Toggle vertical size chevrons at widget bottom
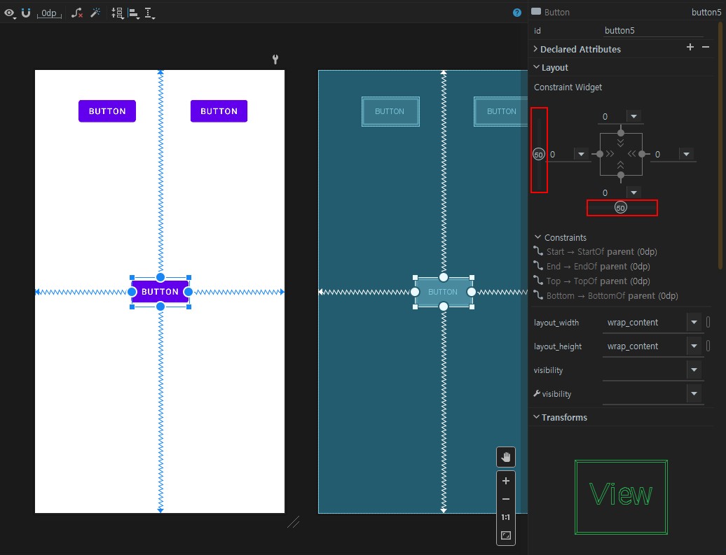 tap(620, 165)
